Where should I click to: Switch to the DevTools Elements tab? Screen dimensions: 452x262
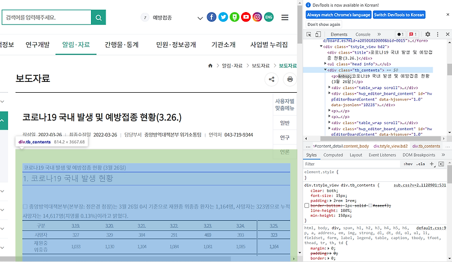click(x=339, y=34)
